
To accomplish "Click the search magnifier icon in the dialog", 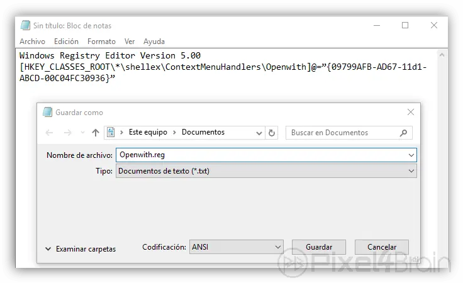I will pyautogui.click(x=403, y=133).
